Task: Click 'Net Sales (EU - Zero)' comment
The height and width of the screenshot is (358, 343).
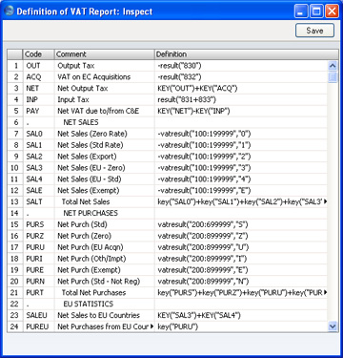Action: pos(105,168)
